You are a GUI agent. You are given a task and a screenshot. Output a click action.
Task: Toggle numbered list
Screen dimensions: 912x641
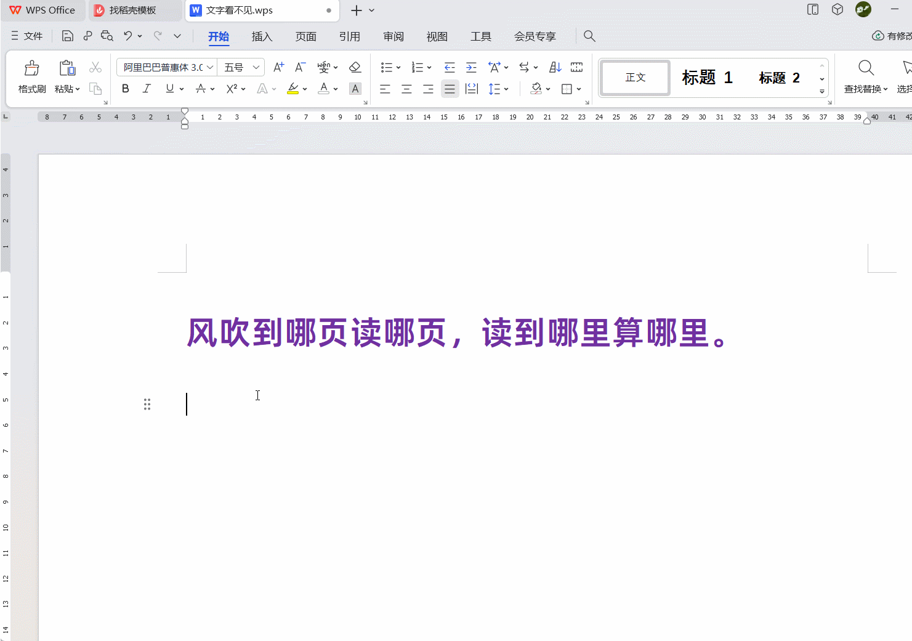pyautogui.click(x=418, y=67)
